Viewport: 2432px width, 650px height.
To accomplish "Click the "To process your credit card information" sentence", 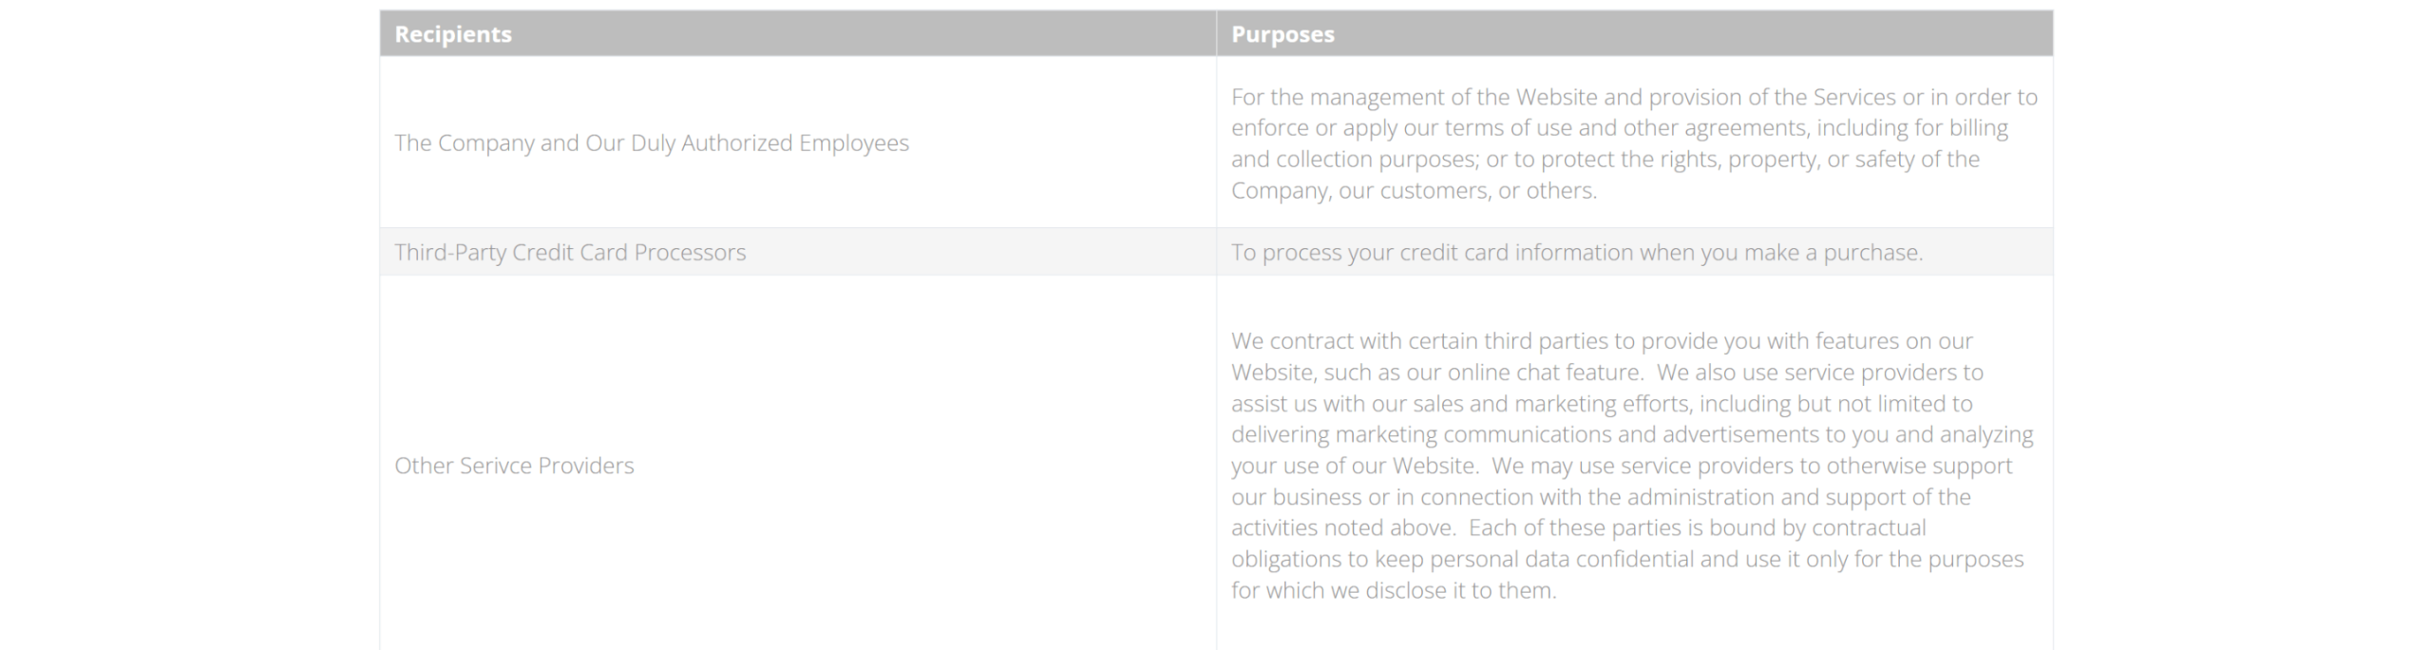I will (x=1576, y=252).
